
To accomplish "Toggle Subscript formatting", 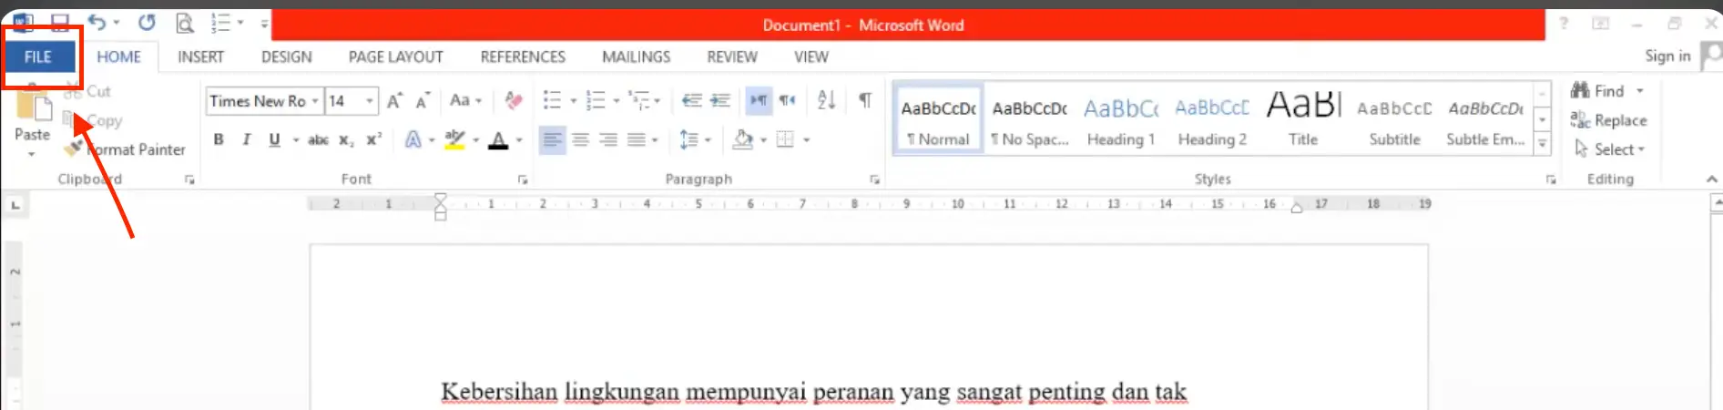I will pos(346,139).
